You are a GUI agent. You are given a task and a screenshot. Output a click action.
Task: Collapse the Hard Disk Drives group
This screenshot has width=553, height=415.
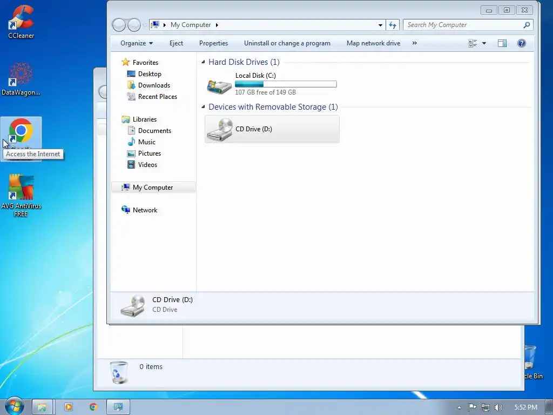[x=203, y=62]
